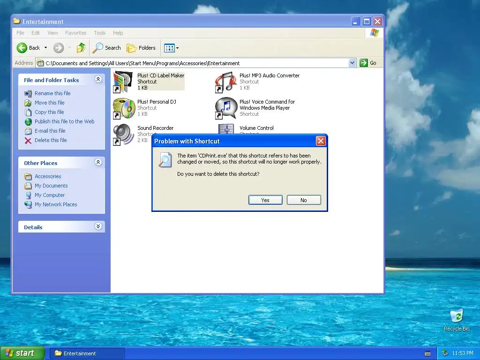Screen dimensions: 480x360
Task: Select the Plus! Personal DJ icon
Action: [x=124, y=108]
